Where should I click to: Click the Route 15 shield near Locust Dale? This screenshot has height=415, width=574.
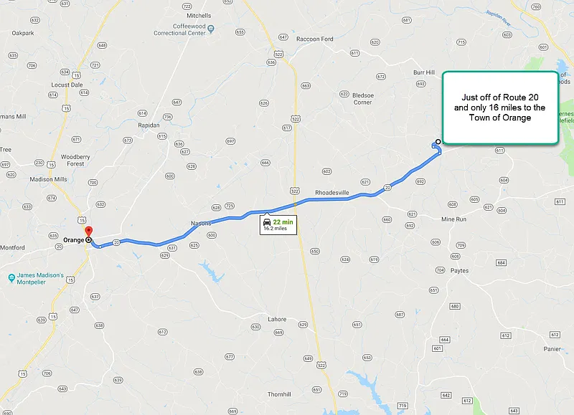76,75
